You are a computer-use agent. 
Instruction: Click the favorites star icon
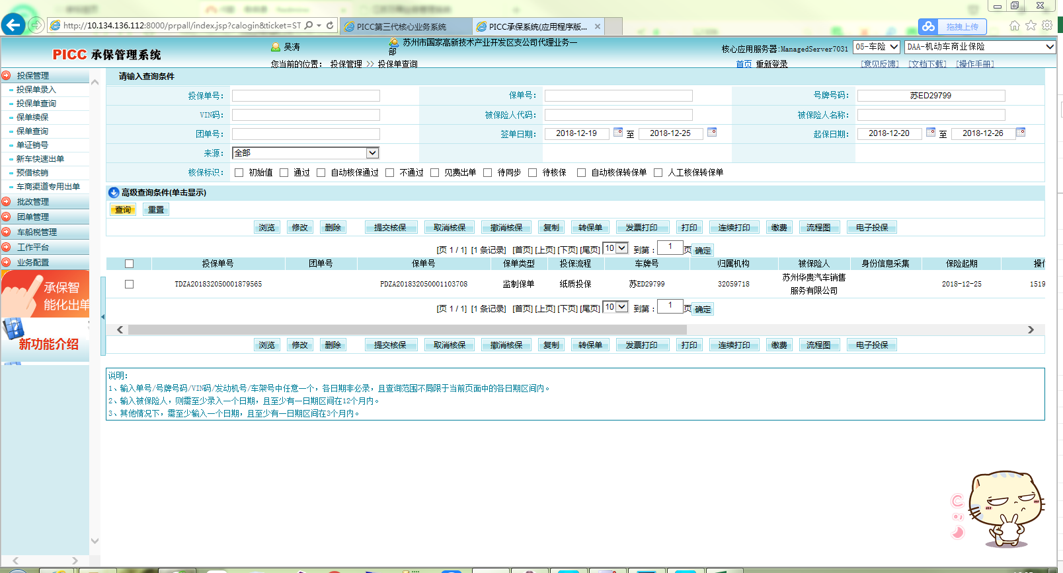[1031, 25]
